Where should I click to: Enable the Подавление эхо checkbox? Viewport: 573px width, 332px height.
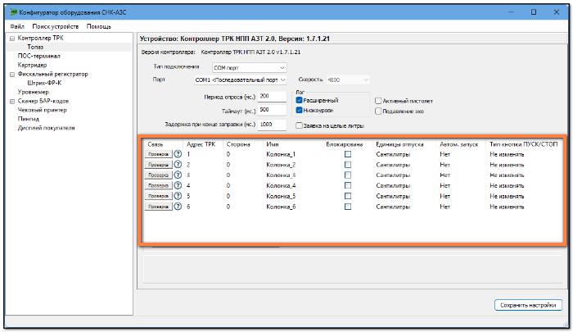tap(378, 111)
